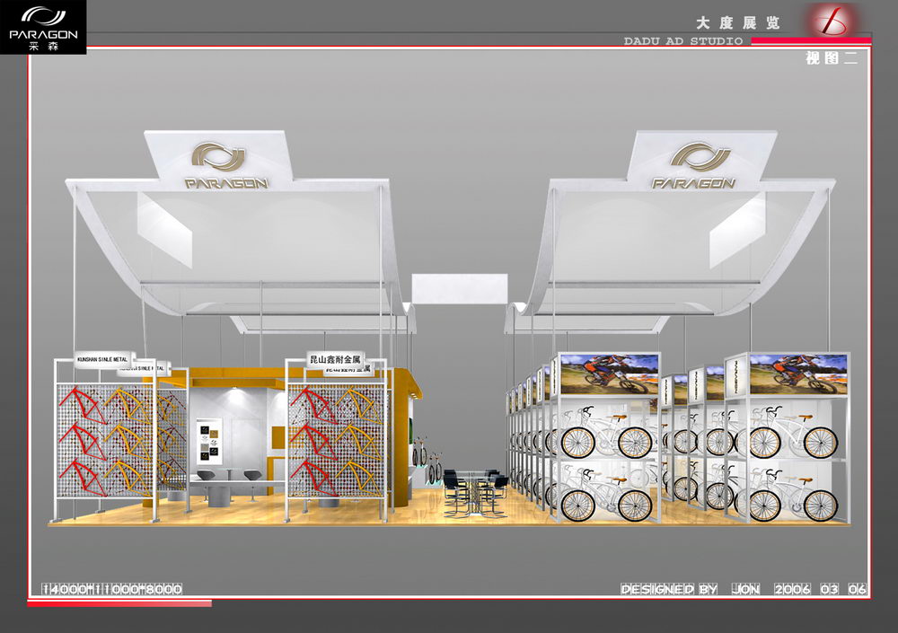This screenshot has height=633, width=898.
Task: Click the mountain biker poster on far right rack
Action: (x=798, y=374)
